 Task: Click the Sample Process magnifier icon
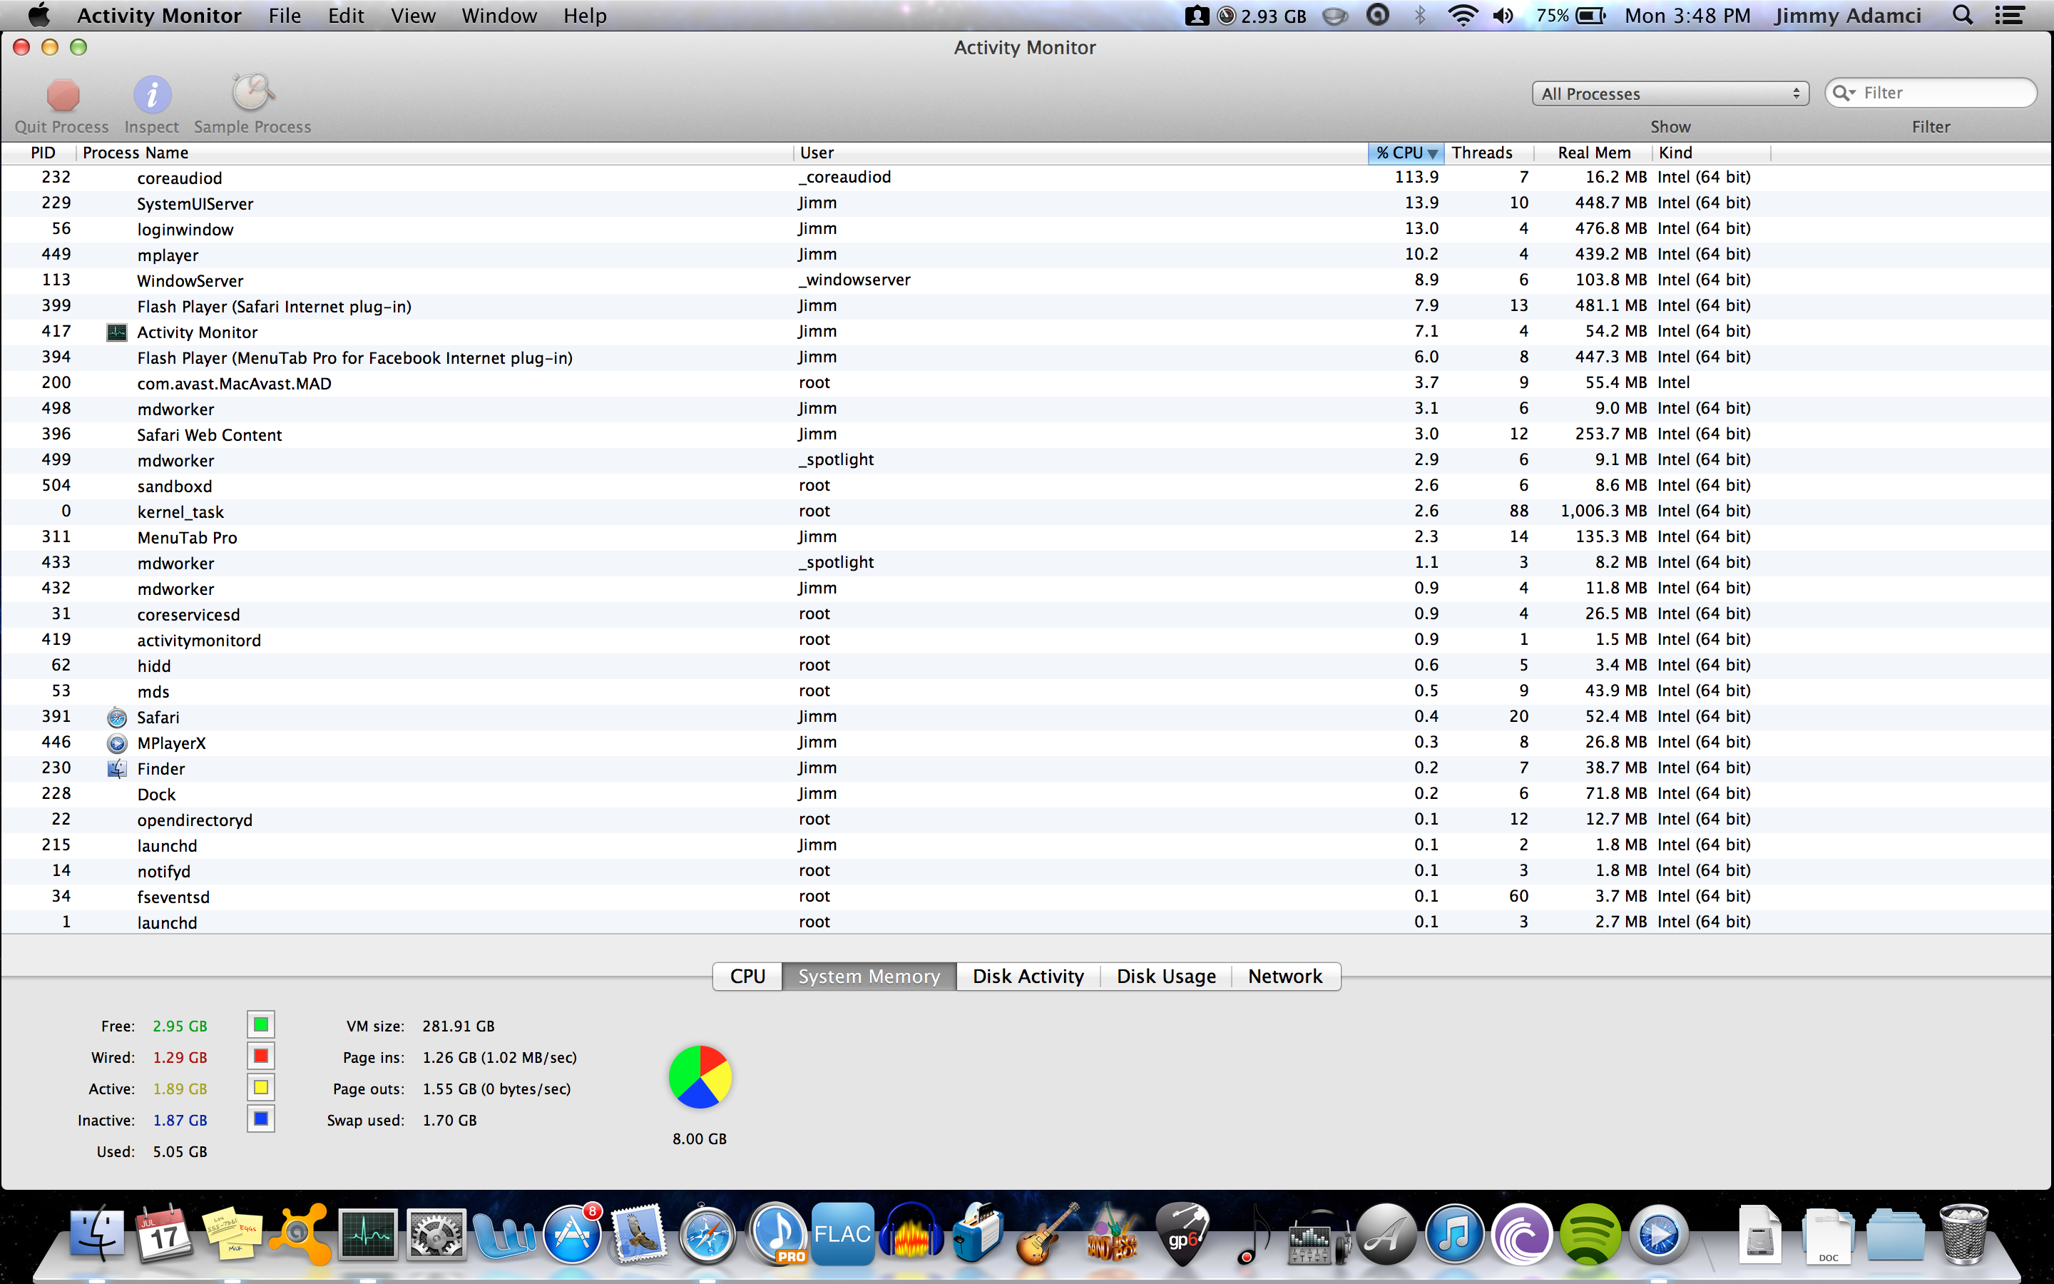pyautogui.click(x=252, y=93)
